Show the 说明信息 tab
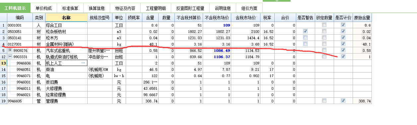This screenshot has width=417, height=125. tap(223, 8)
